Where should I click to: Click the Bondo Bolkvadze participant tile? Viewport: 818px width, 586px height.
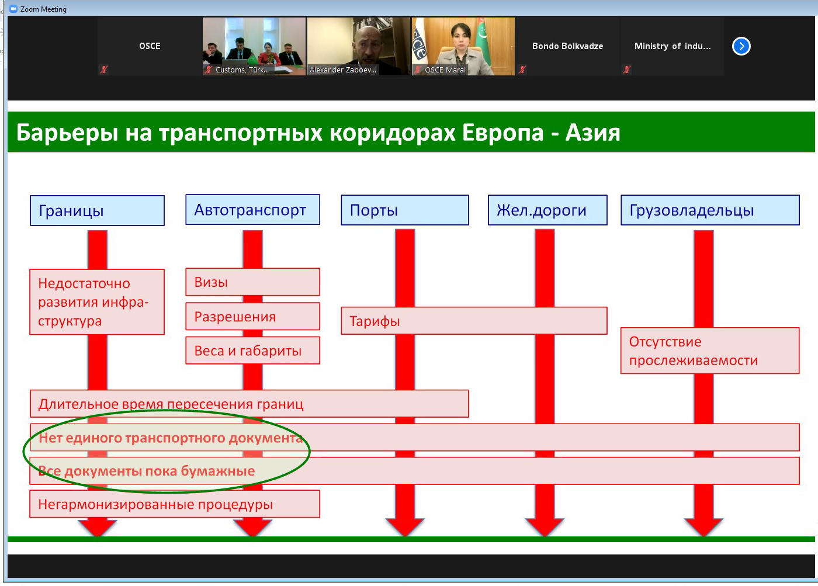(x=567, y=46)
